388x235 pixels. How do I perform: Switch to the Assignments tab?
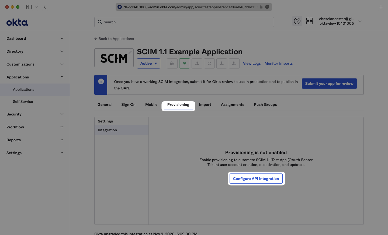coord(232,104)
